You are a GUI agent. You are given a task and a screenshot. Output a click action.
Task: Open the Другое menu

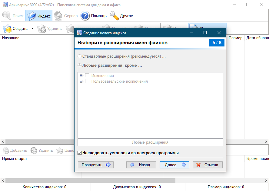(x=121, y=16)
